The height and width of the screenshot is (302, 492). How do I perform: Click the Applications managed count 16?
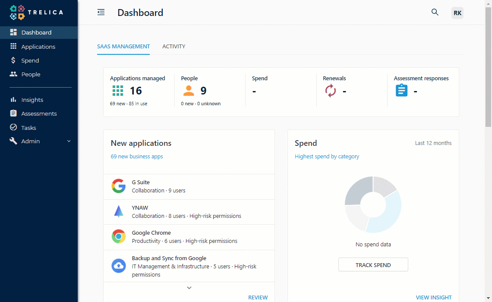pyautogui.click(x=136, y=91)
